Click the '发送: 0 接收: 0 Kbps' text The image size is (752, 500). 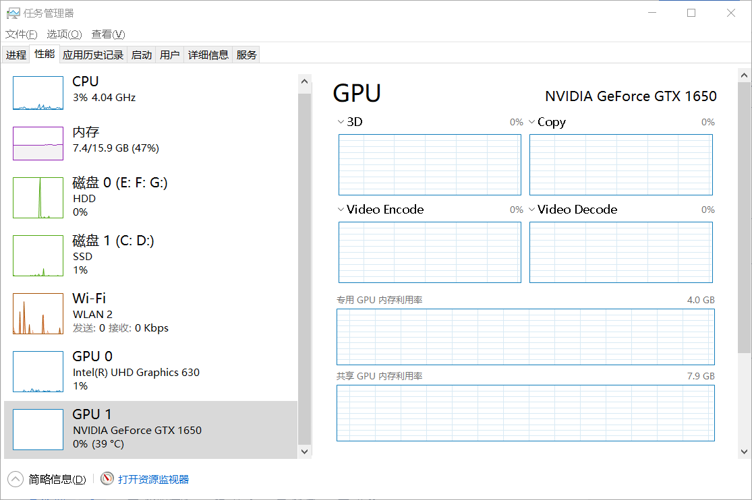coord(120,328)
